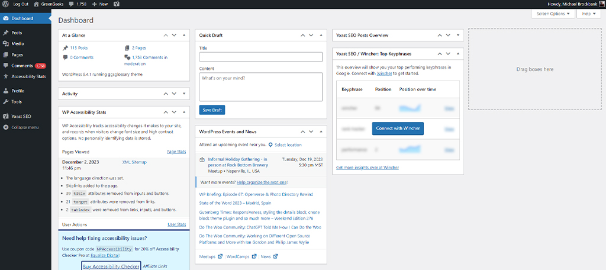Expand the Yoast SEO Posts Overview panel
This screenshot has width=606, height=270.
(458, 35)
